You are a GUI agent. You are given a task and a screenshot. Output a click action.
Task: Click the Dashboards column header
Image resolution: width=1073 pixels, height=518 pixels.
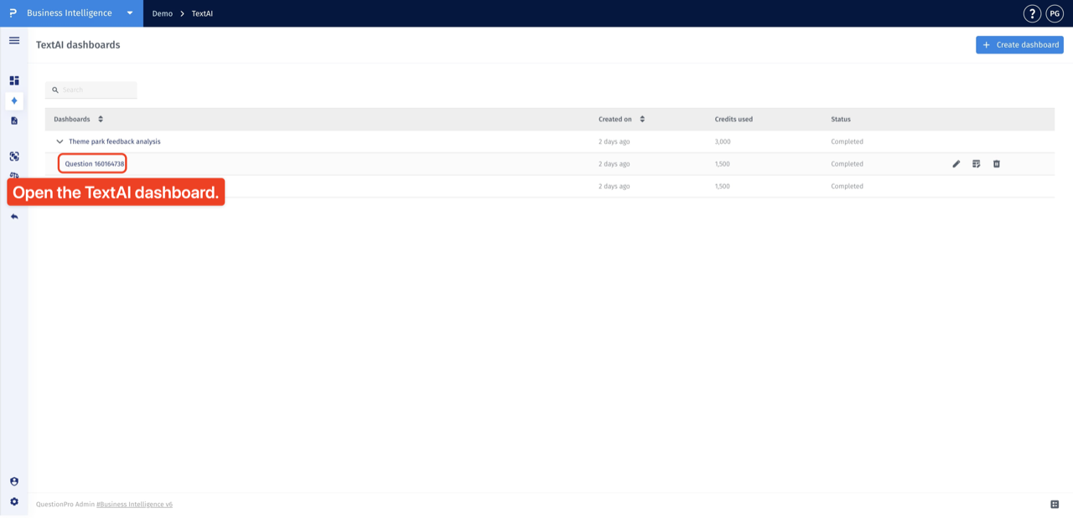click(72, 120)
